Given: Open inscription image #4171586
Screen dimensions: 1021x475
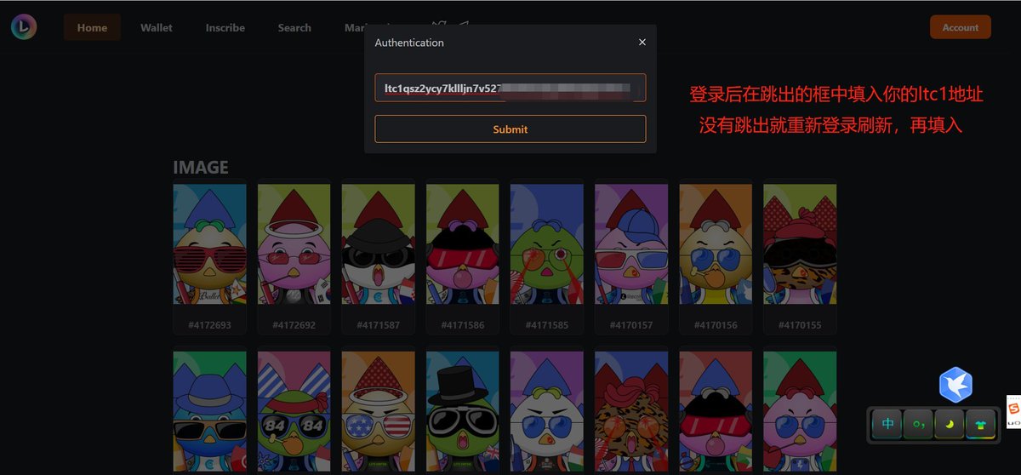Looking at the screenshot, I should point(462,244).
